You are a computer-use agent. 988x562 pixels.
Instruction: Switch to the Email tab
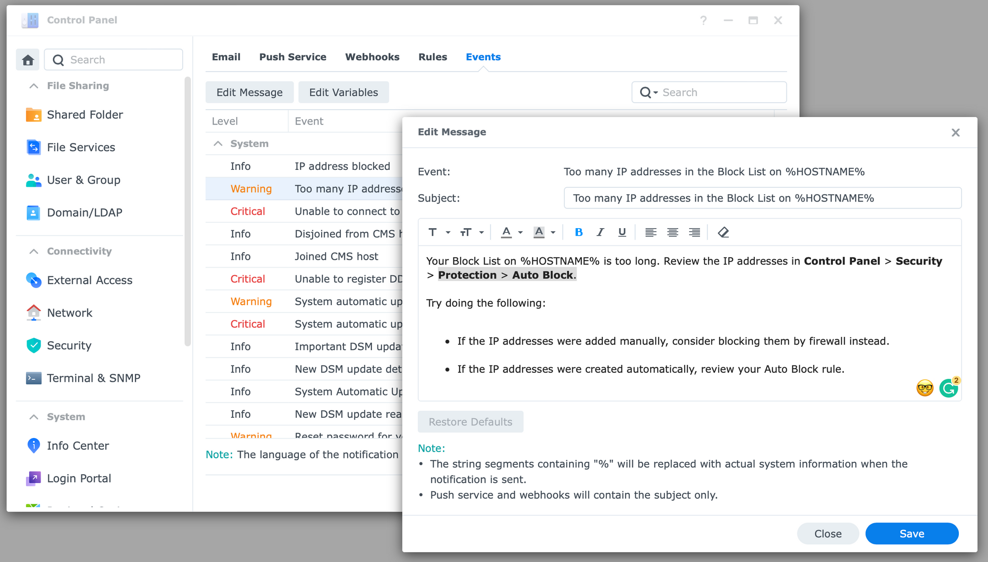click(x=226, y=57)
